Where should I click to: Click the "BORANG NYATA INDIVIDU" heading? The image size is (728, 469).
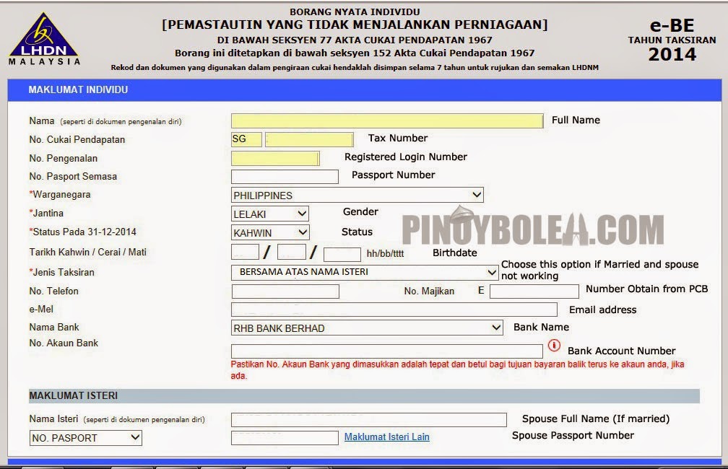click(355, 12)
